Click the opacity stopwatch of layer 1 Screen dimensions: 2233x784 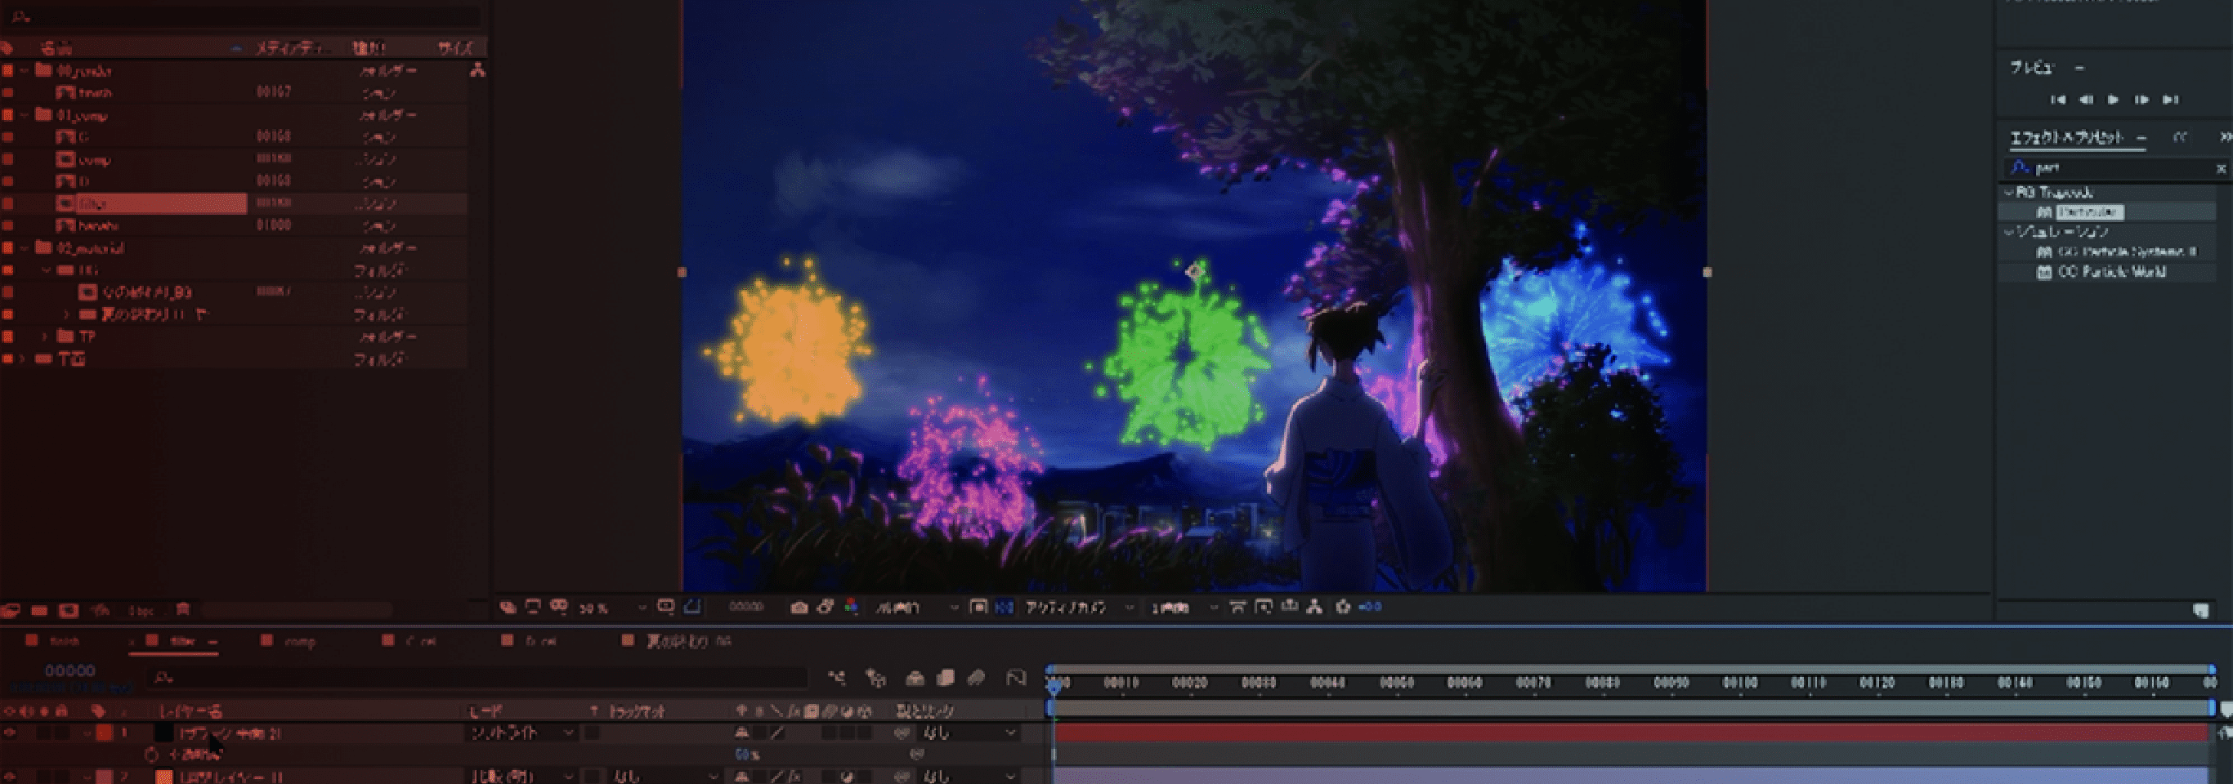coord(152,755)
